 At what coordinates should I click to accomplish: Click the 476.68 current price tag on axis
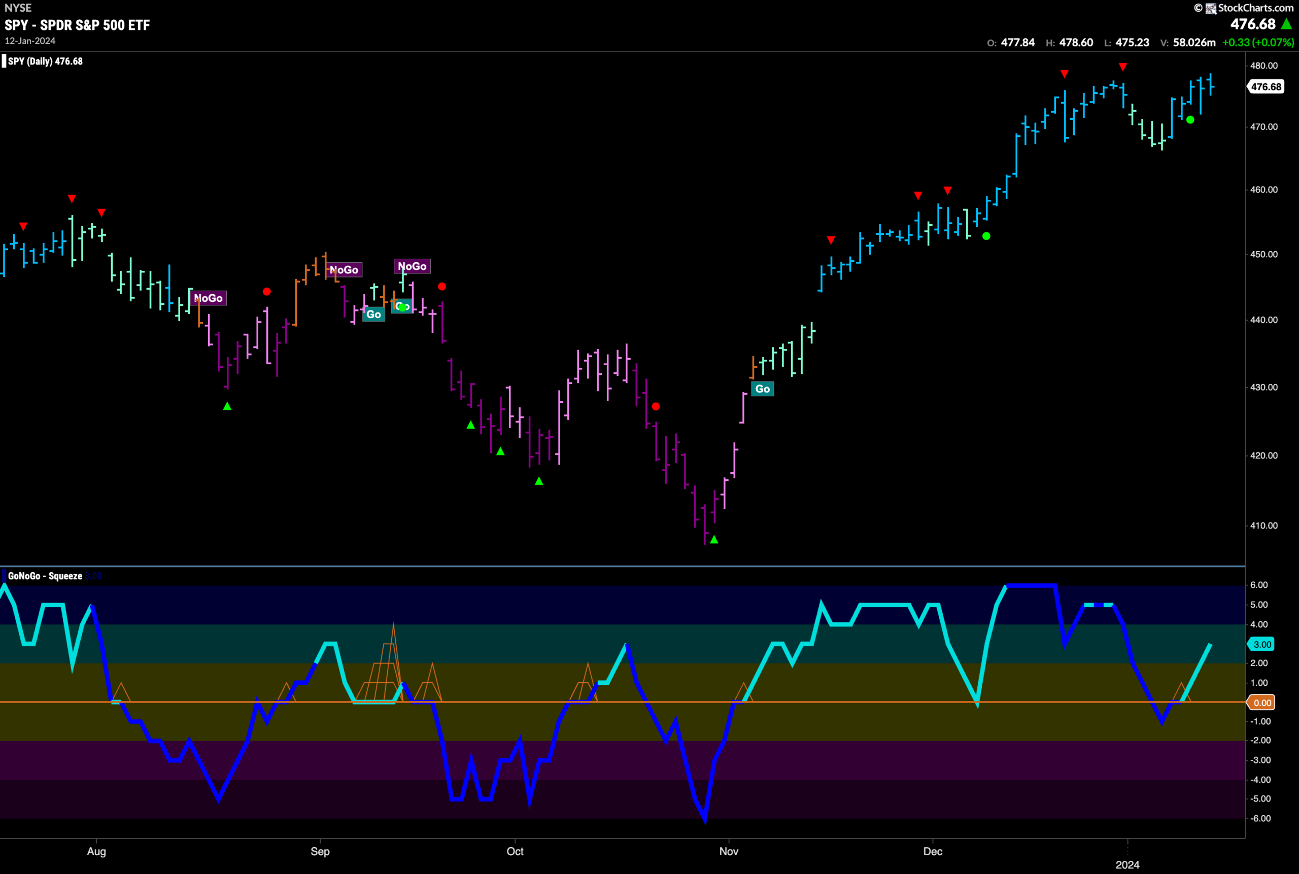[1266, 86]
